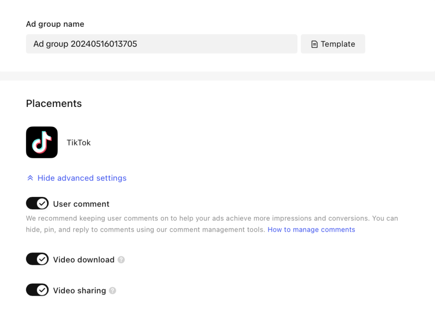Click the double-chevron icon beside Hide advanced settings
435x314 pixels.
[30, 178]
